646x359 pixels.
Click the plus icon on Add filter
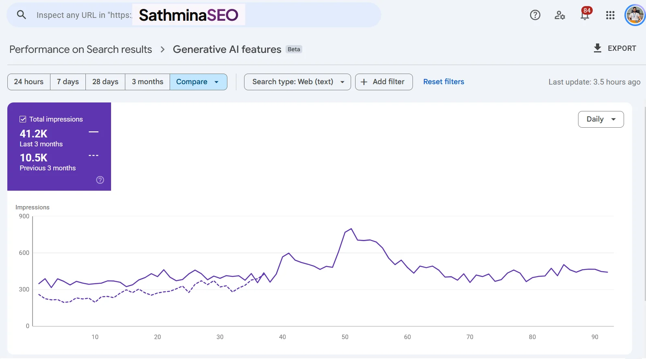(x=364, y=82)
